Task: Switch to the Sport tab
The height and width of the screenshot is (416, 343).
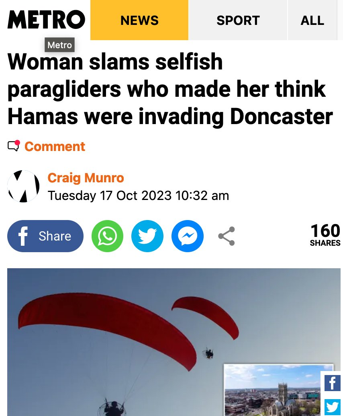Action: 238,20
